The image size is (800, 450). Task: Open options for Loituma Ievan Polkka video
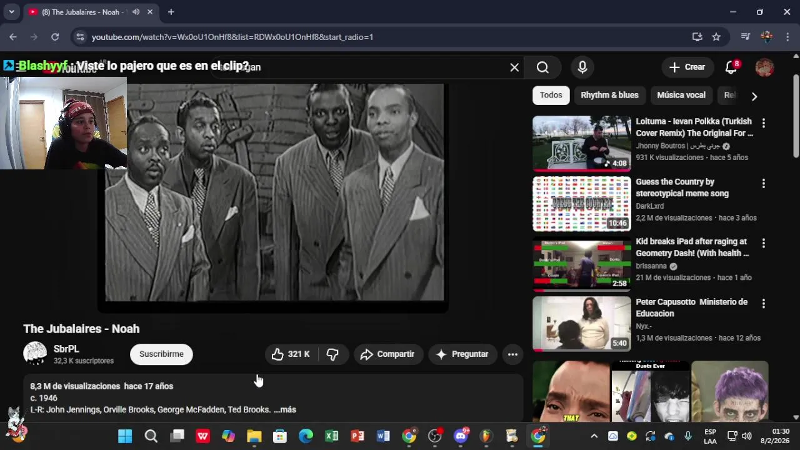click(763, 123)
